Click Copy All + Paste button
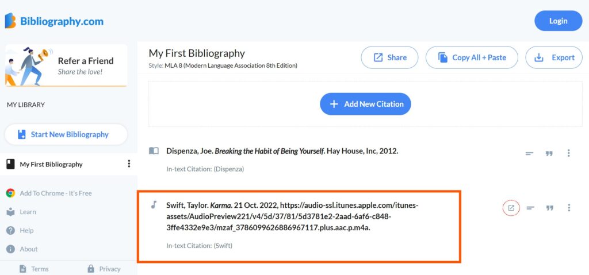 click(x=472, y=57)
